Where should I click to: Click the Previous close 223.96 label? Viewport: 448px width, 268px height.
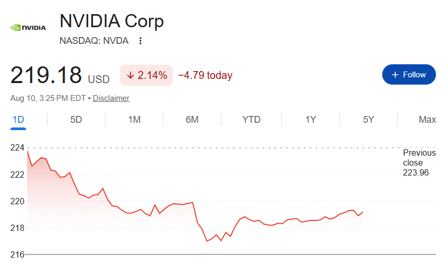click(419, 162)
